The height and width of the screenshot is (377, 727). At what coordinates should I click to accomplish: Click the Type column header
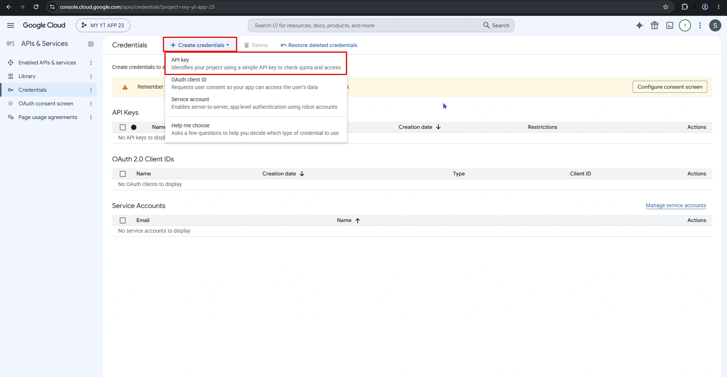click(x=459, y=174)
